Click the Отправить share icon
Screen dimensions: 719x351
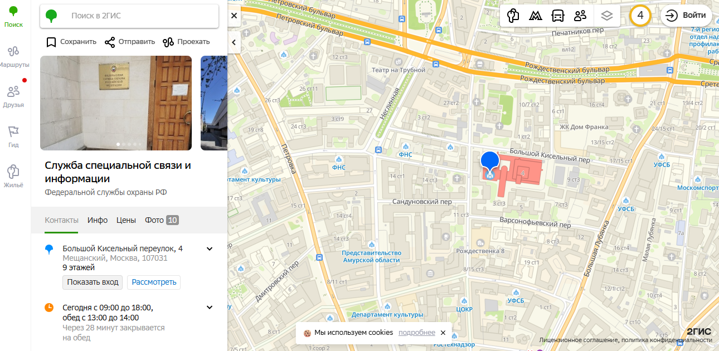point(110,42)
